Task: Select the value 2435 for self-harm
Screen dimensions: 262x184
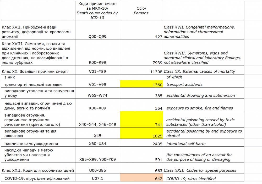Action: coord(141,143)
